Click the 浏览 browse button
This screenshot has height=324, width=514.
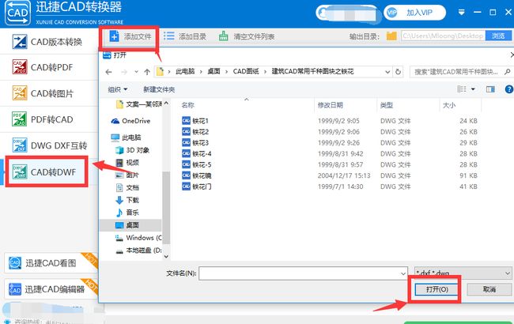point(498,36)
